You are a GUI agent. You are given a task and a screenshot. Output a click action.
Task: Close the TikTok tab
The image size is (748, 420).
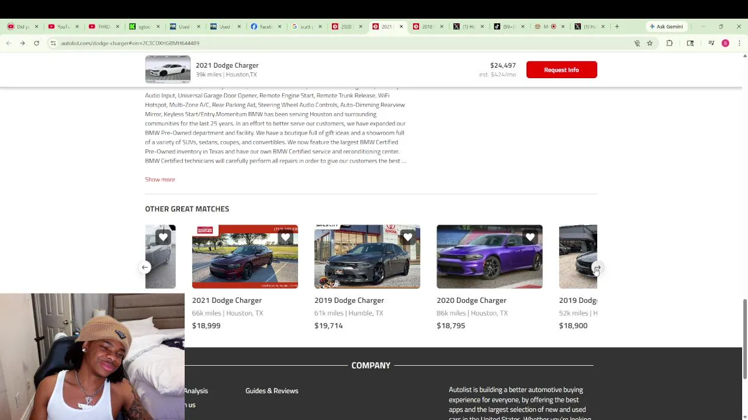[x=522, y=26]
